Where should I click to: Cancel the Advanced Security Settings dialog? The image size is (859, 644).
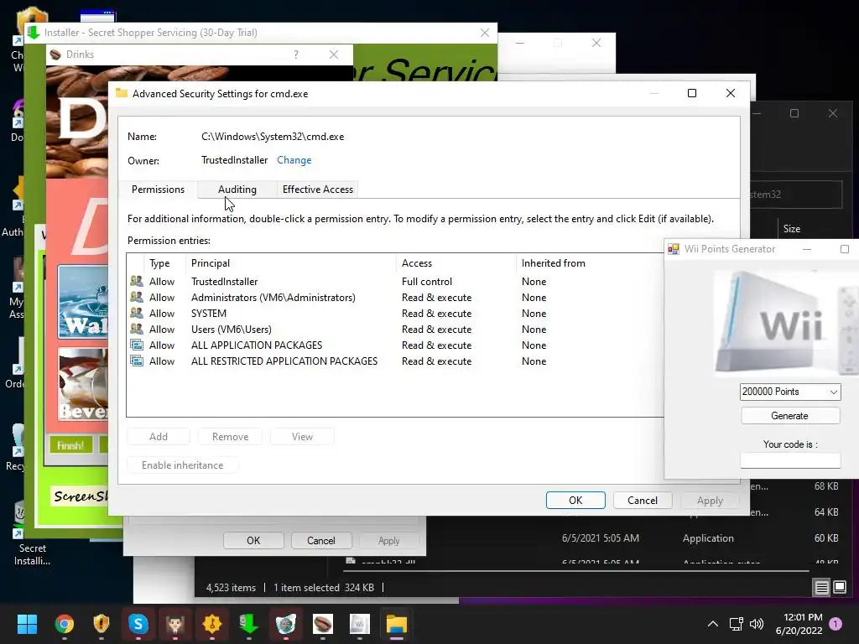click(x=642, y=500)
